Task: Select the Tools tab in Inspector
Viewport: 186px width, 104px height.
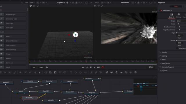Action: 176,6
